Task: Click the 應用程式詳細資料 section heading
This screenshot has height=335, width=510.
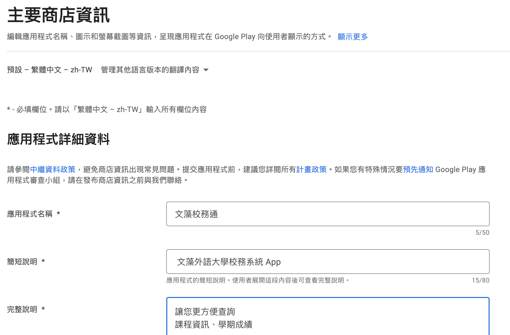Action: [x=58, y=139]
